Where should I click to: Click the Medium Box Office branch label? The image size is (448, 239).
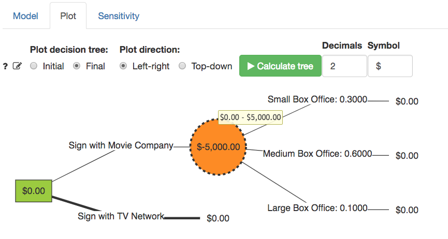pyautogui.click(x=317, y=154)
